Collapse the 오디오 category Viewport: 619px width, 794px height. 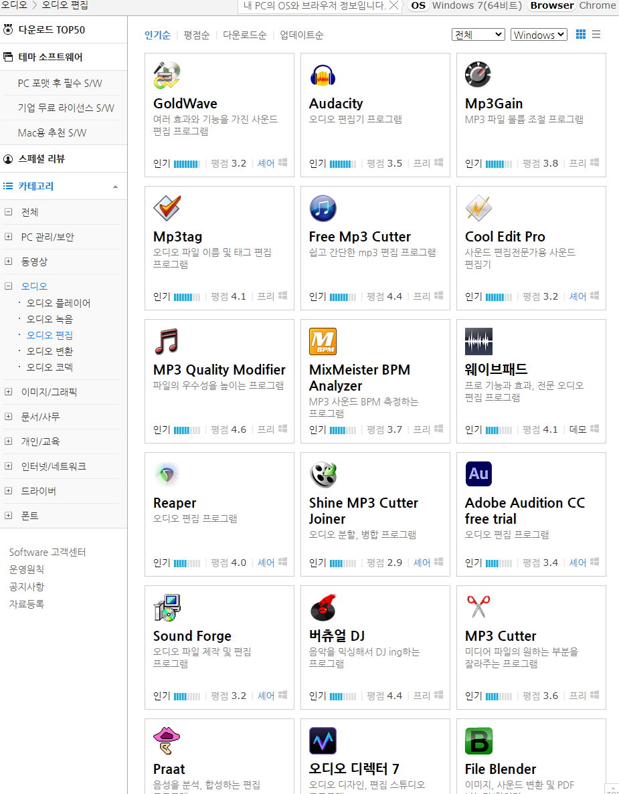click(8, 286)
